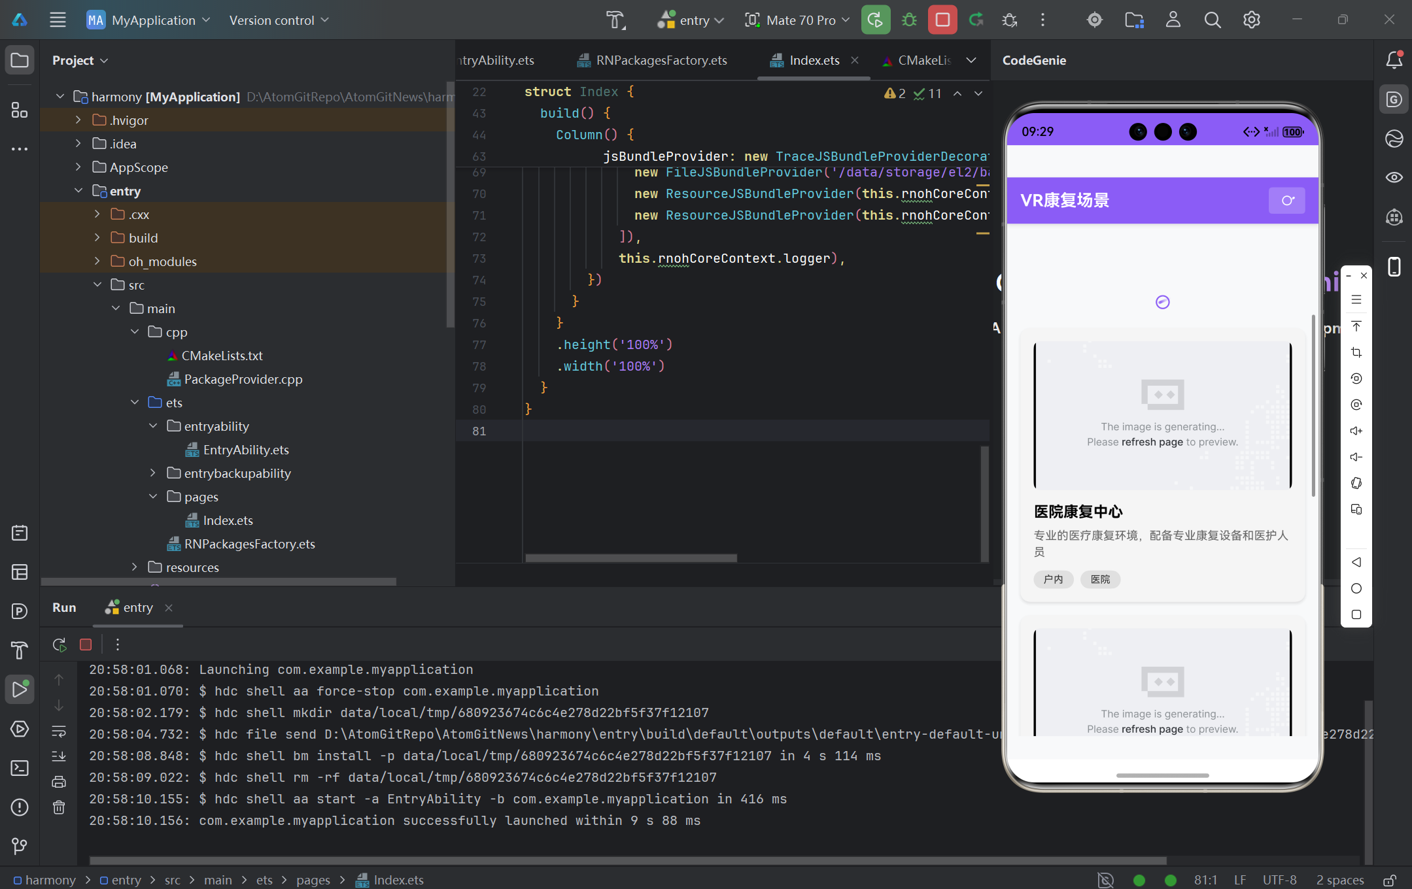
Task: Click the Debug bug icon
Action: click(909, 20)
